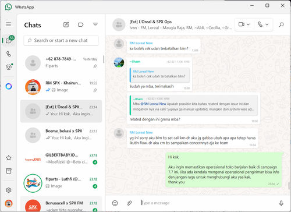Click the unread badge on the GILBERTBABY.ID chat

95,162
